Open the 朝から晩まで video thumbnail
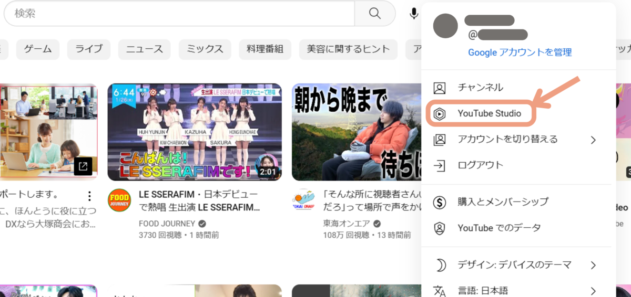Screen dimensions: 631x297 click(356, 132)
